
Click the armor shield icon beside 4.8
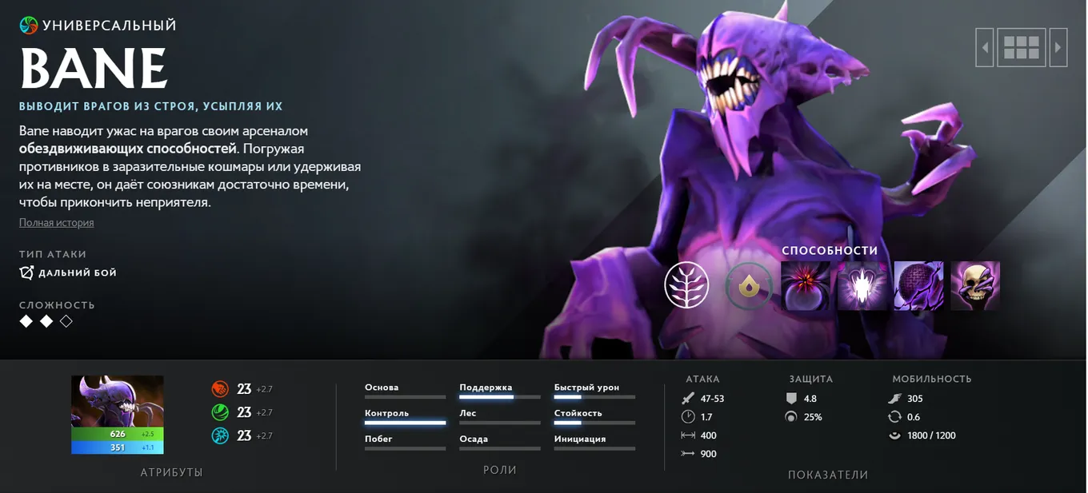[791, 398]
